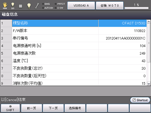Click the 选择编号 button
This screenshot has height=113, width=151.
[75, 108]
